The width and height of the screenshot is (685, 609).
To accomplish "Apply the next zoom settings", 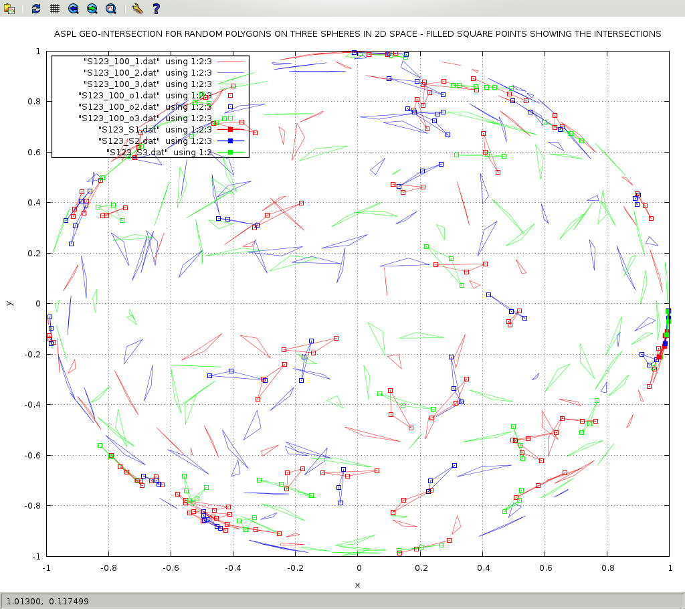I will tap(92, 9).
